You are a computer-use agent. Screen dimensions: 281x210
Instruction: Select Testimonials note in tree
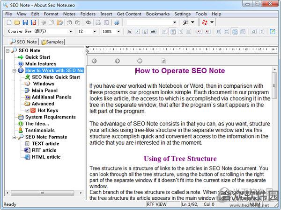(x=40, y=130)
